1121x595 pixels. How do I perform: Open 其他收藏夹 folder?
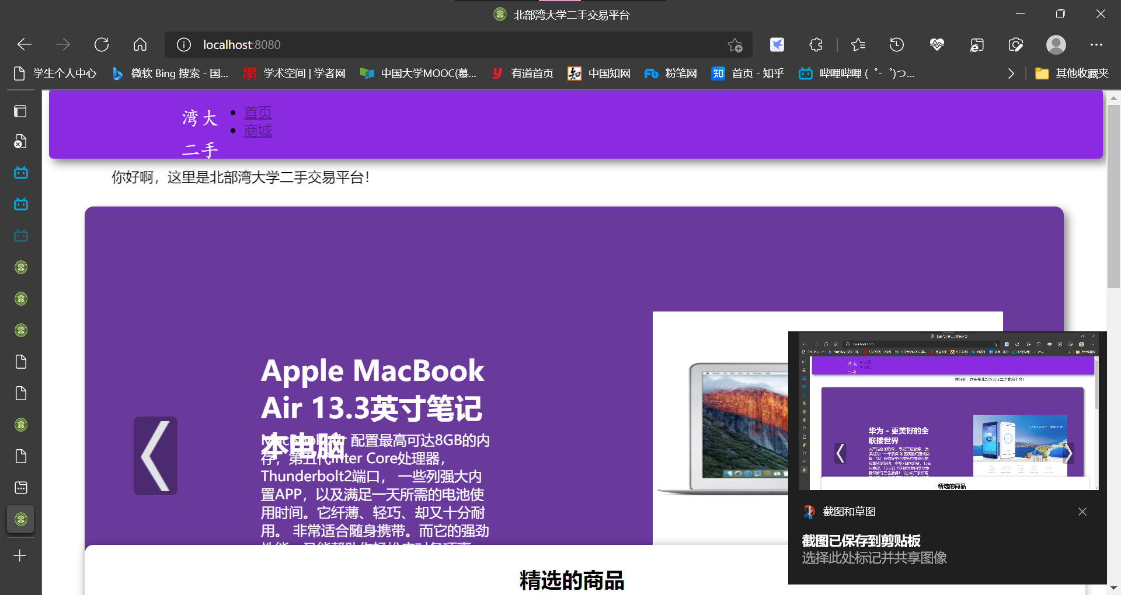1072,73
